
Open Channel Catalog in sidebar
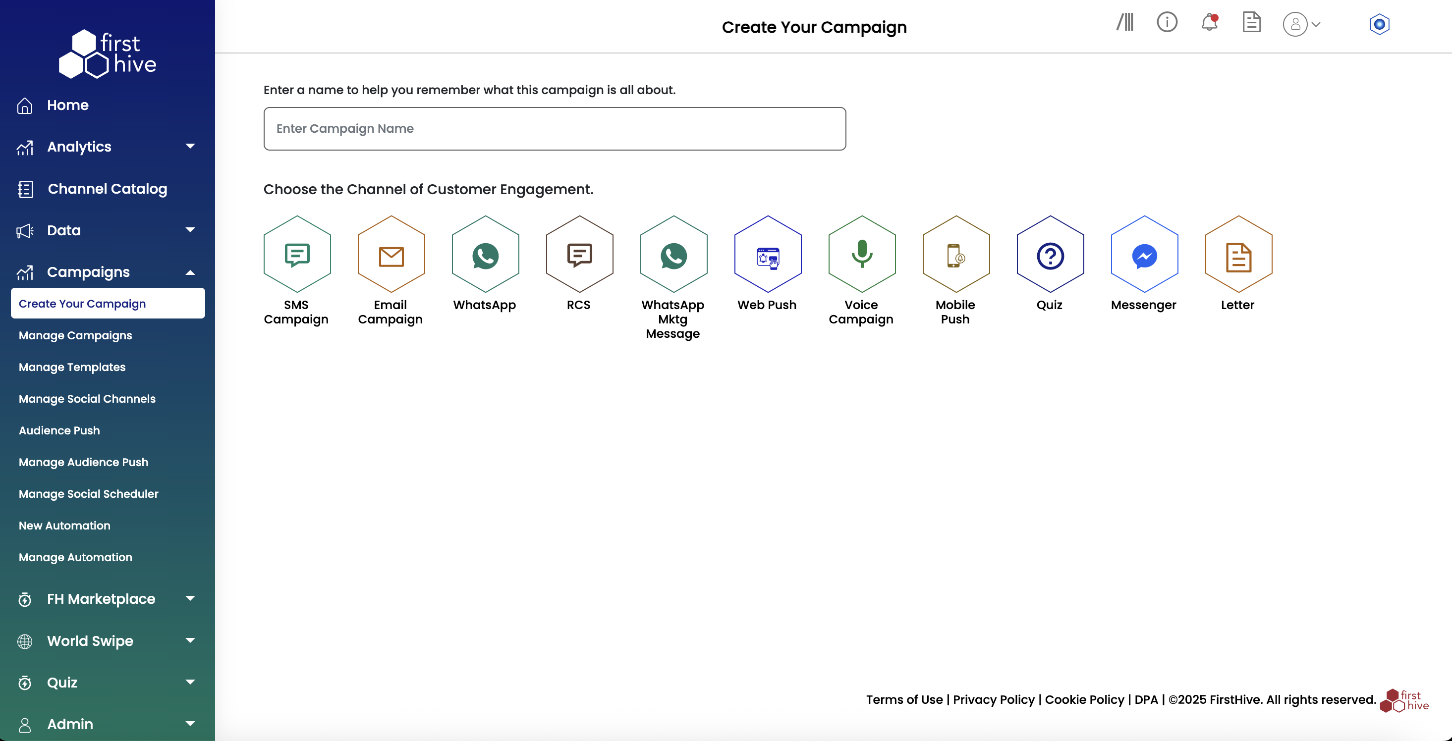pyautogui.click(x=107, y=189)
